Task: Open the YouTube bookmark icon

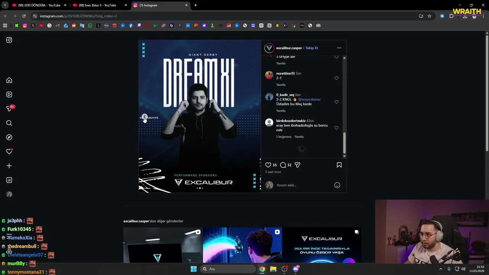Action: coord(41,26)
